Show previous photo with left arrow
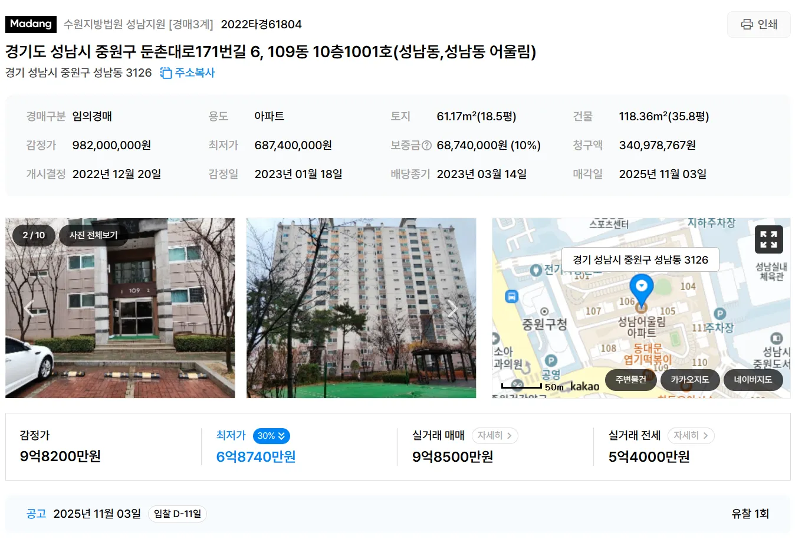The width and height of the screenshot is (805, 539). [x=29, y=308]
